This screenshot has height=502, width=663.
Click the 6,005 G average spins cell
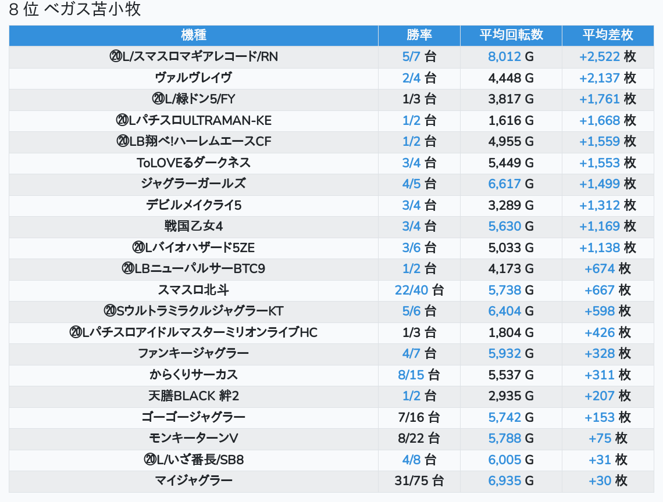point(511,460)
